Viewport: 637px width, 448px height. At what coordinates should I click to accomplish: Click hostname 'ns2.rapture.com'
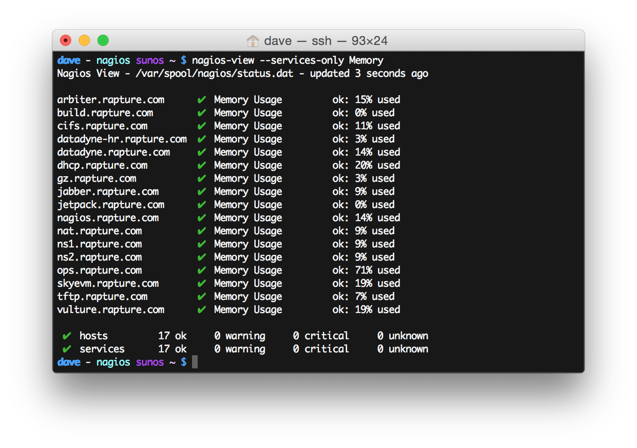99,257
